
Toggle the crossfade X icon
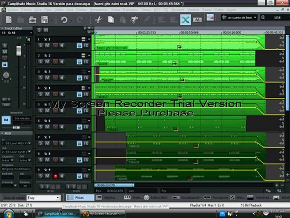pyautogui.click(x=185, y=19)
